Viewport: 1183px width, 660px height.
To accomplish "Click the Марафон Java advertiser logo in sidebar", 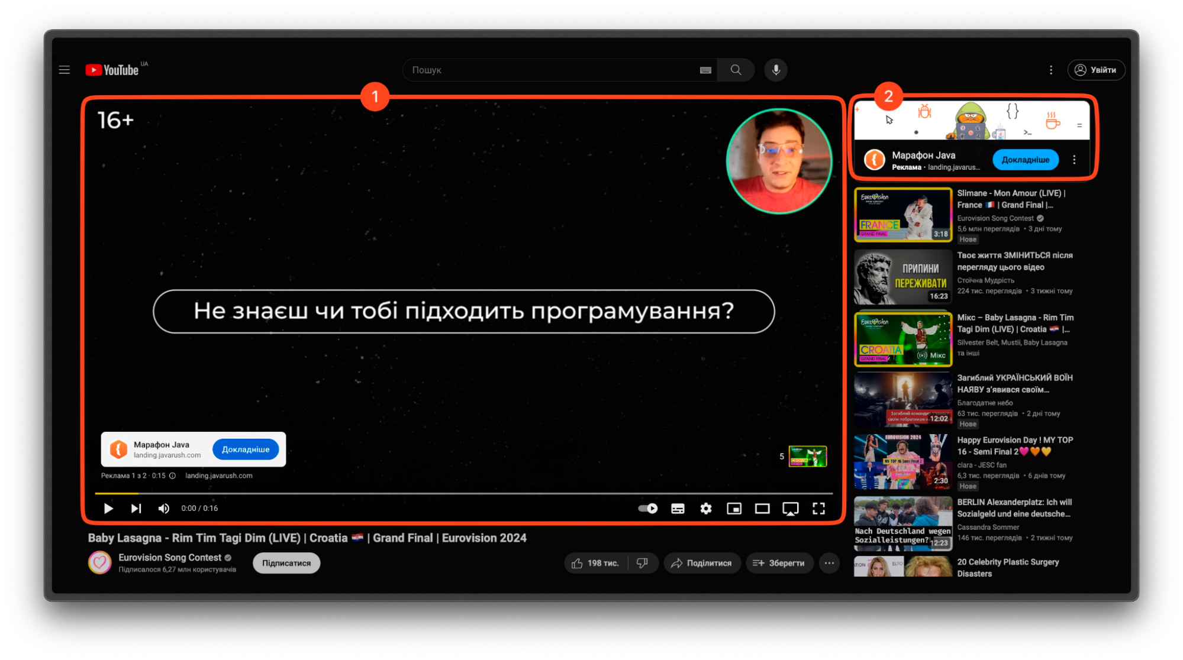I will pos(874,160).
